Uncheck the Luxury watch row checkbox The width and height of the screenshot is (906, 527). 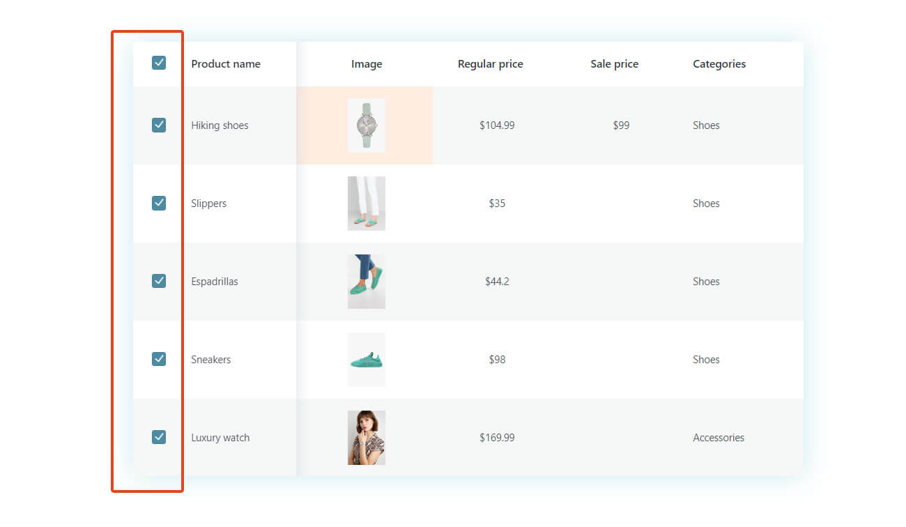(x=159, y=437)
